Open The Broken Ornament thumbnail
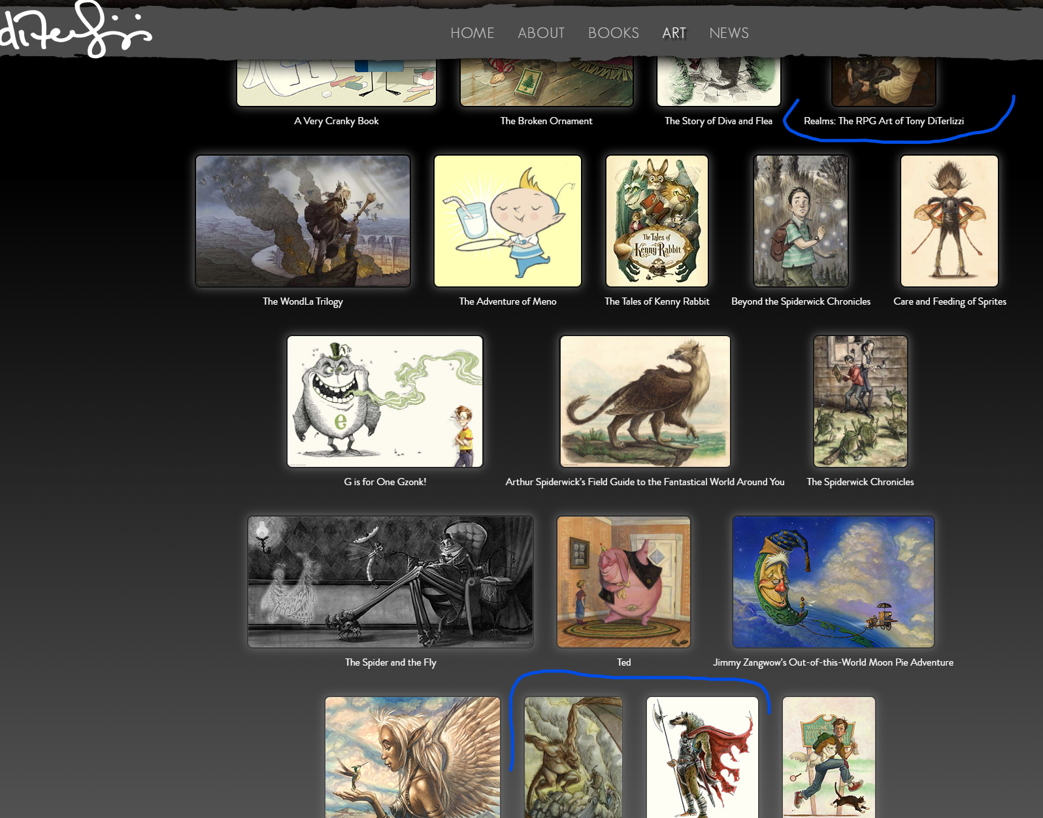Screen dimensions: 1043x818 (546, 82)
